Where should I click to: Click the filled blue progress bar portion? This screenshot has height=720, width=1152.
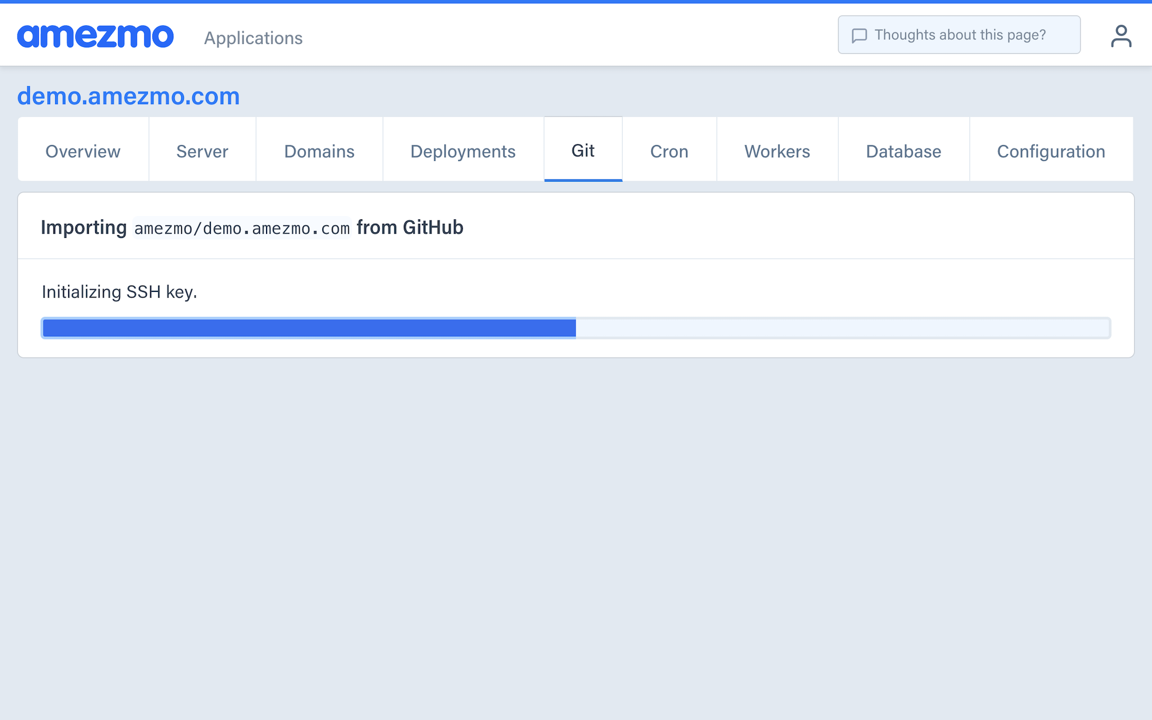coord(309,328)
